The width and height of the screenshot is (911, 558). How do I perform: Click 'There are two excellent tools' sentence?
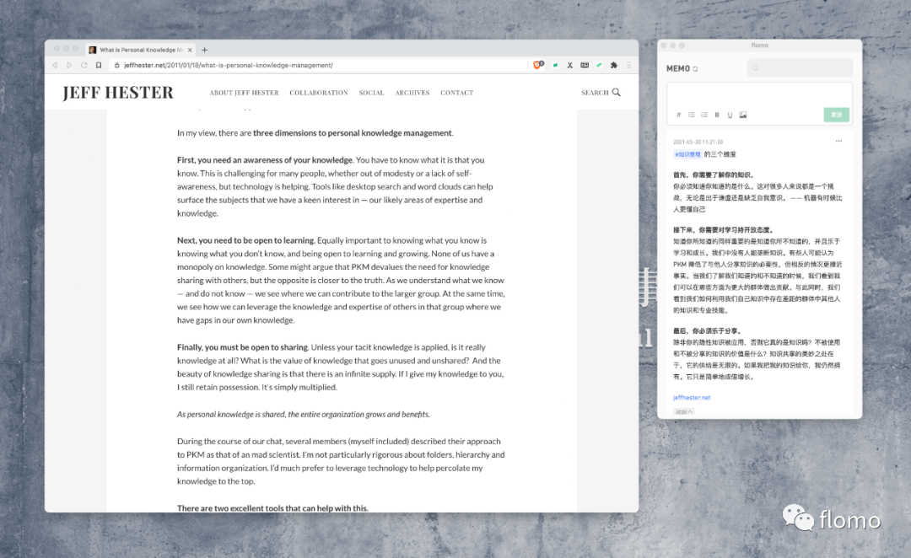click(272, 508)
